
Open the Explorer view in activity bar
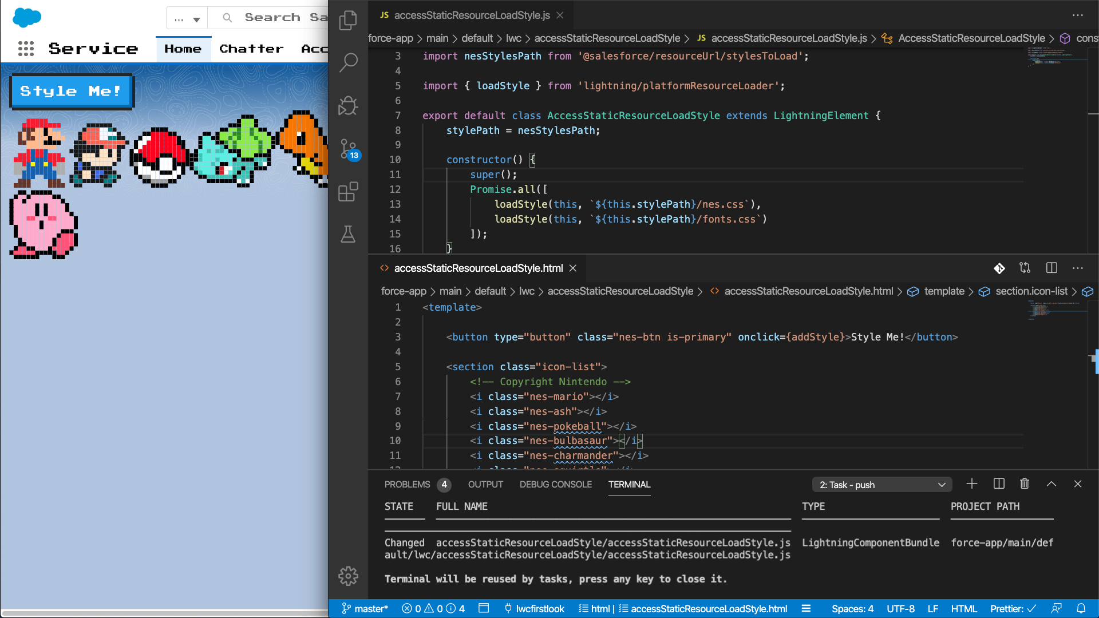[348, 21]
